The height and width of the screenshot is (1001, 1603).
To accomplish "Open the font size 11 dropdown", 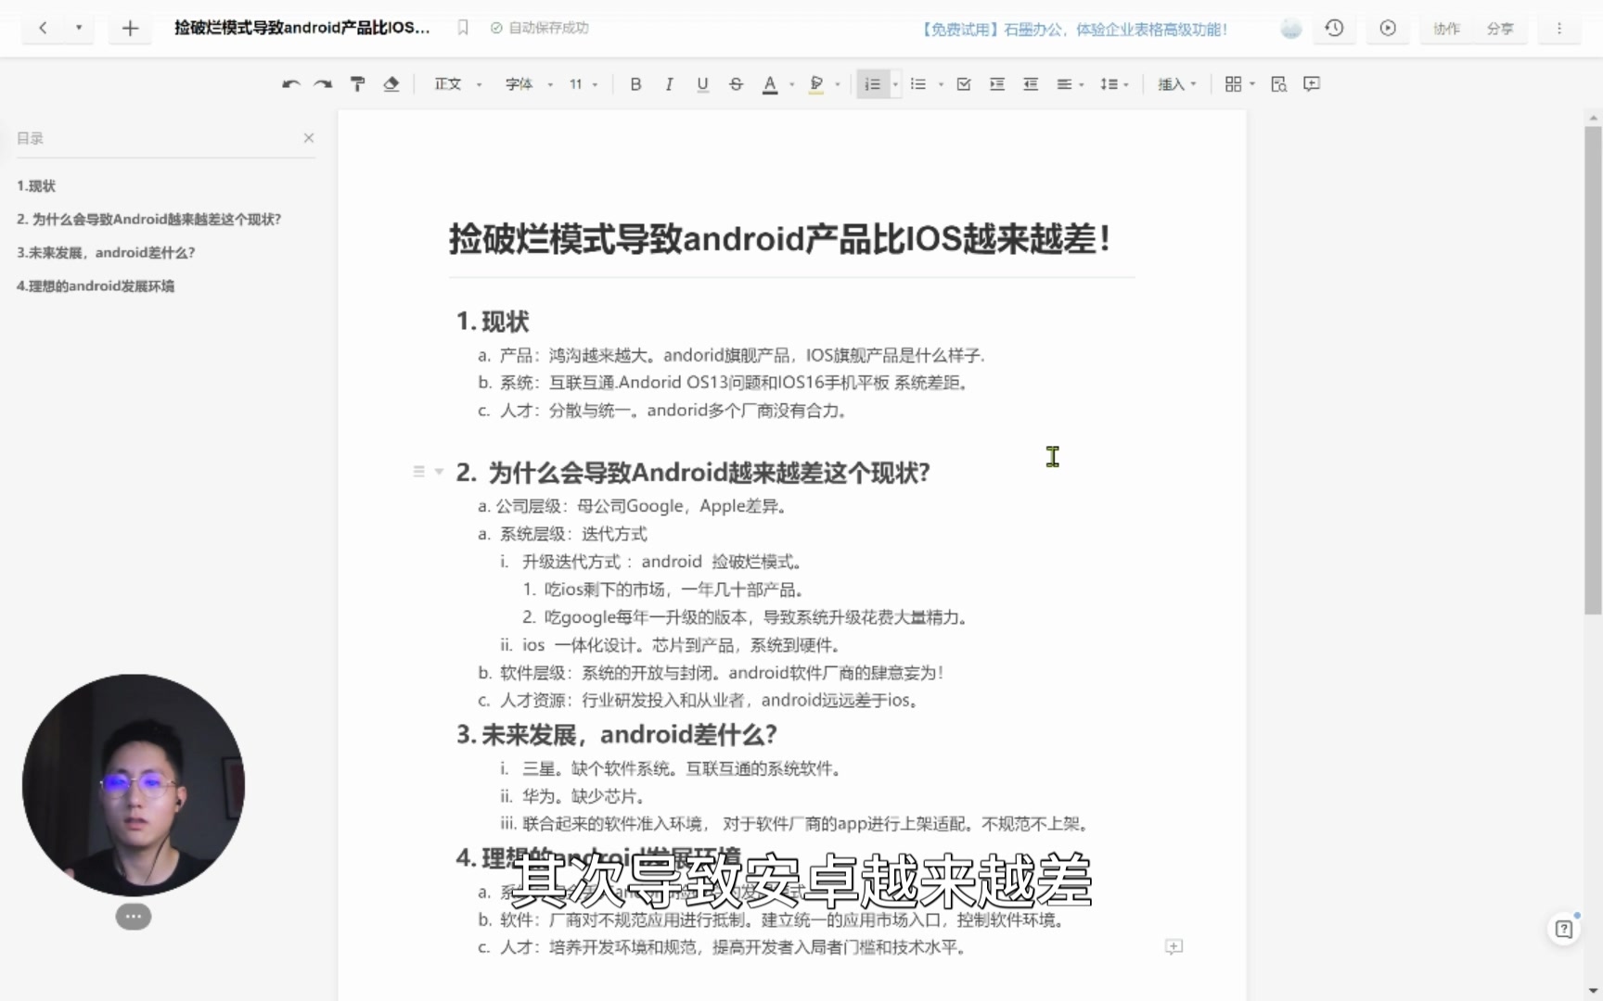I will click(x=583, y=84).
